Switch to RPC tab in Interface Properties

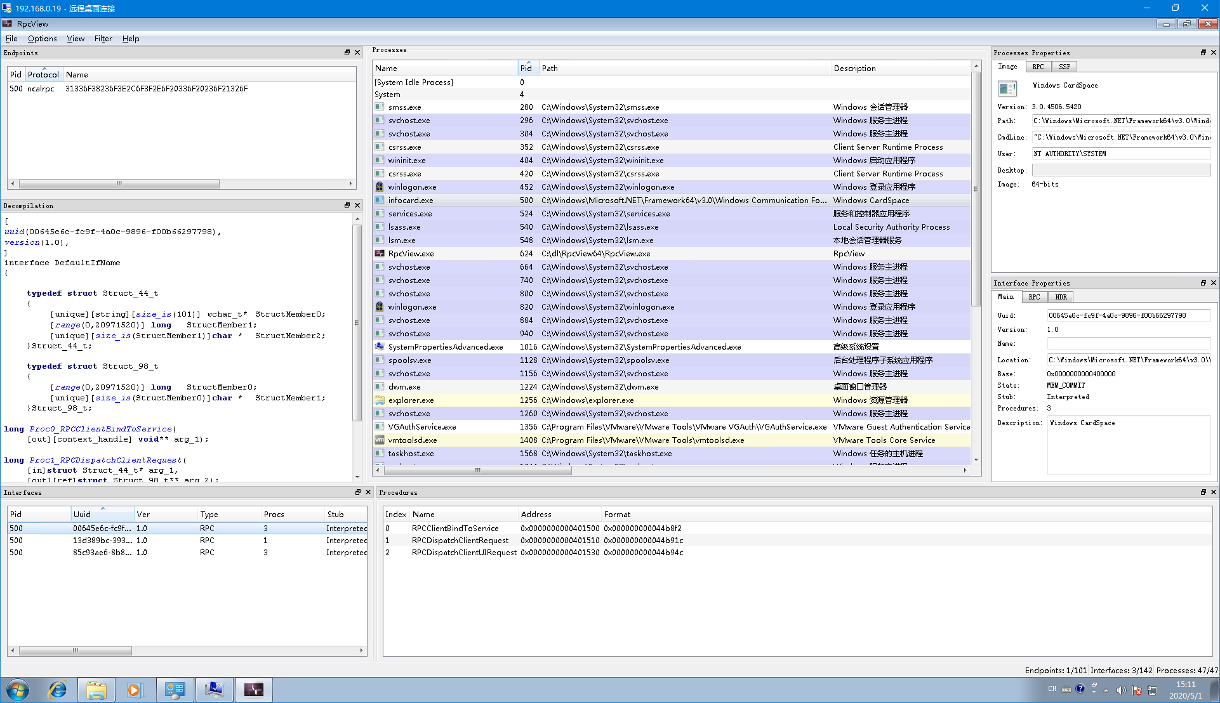1034,297
